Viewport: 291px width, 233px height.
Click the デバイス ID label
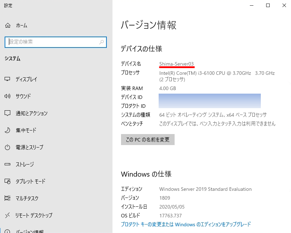coord(132,97)
